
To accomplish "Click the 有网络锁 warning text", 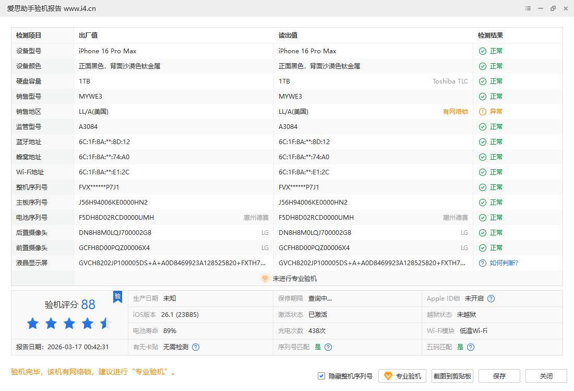I will (x=455, y=112).
